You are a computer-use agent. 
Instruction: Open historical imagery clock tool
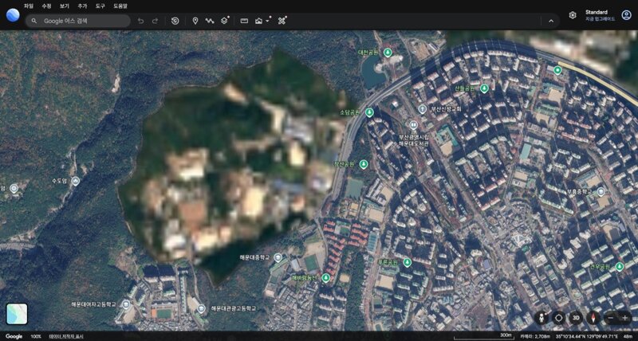click(x=175, y=22)
